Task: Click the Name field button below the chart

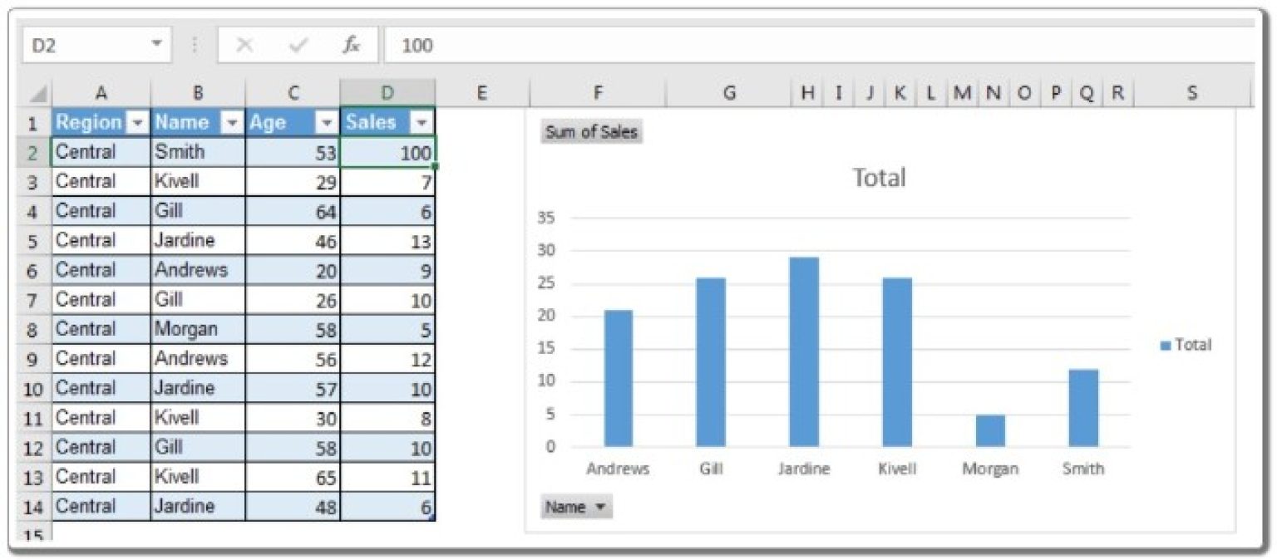Action: [x=575, y=506]
